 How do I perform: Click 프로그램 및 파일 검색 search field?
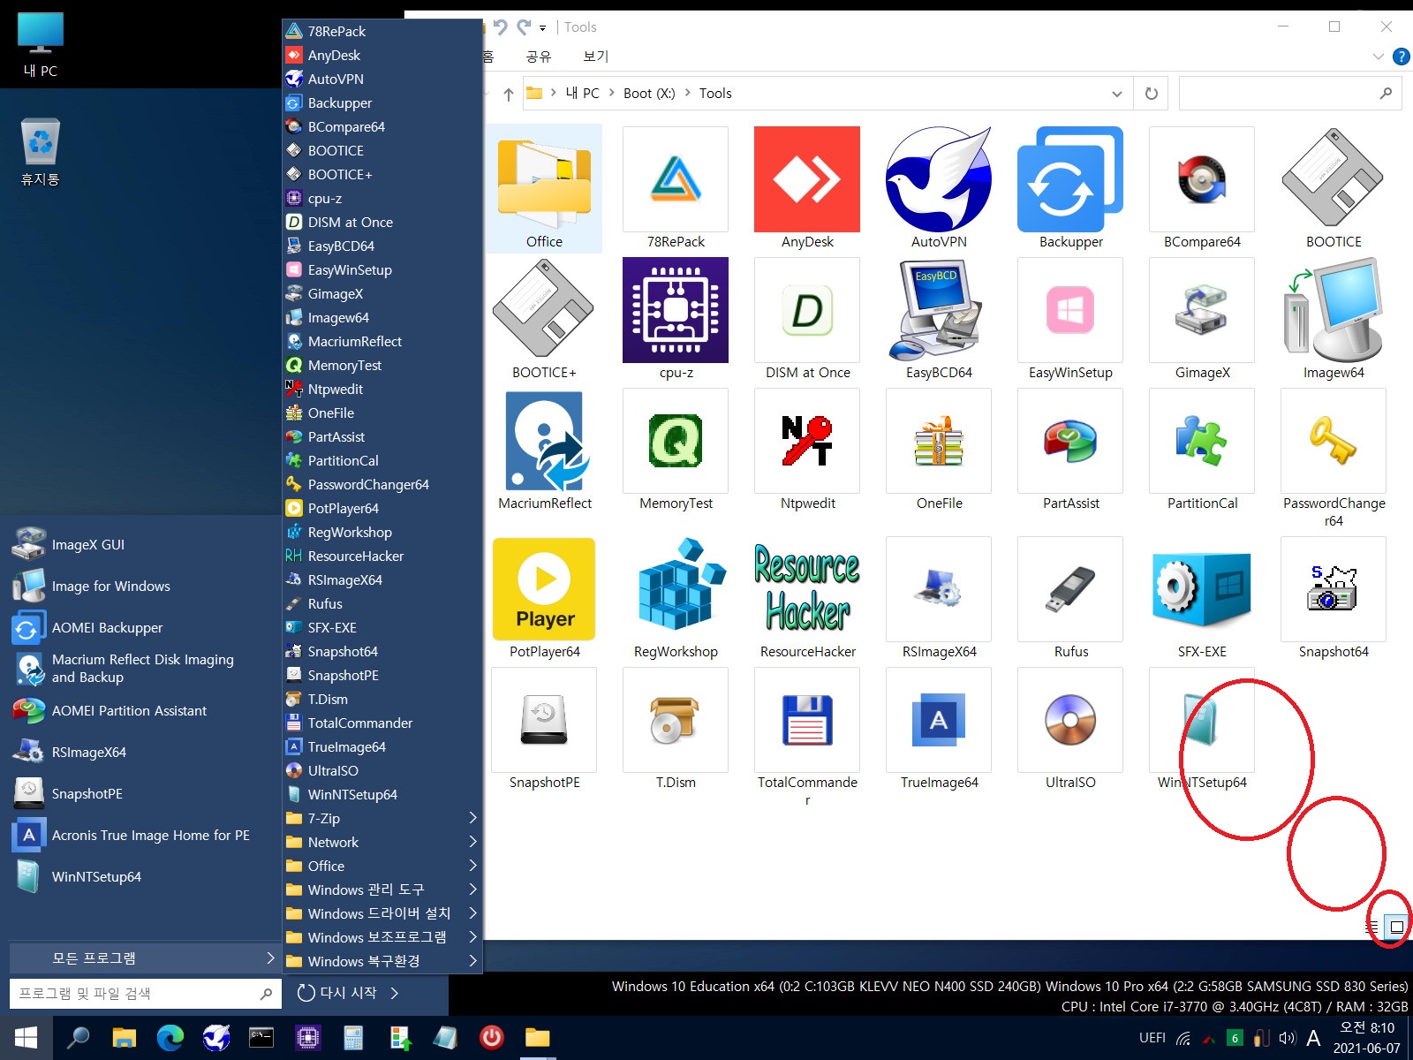[145, 994]
